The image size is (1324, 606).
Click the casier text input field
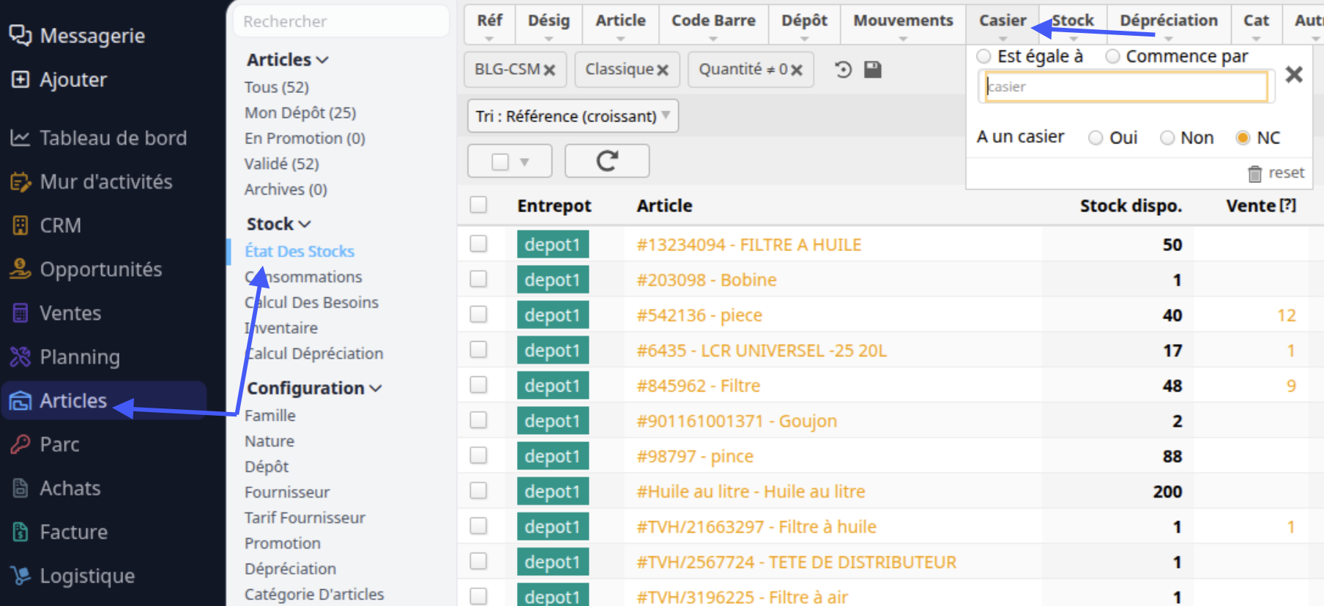1126,86
